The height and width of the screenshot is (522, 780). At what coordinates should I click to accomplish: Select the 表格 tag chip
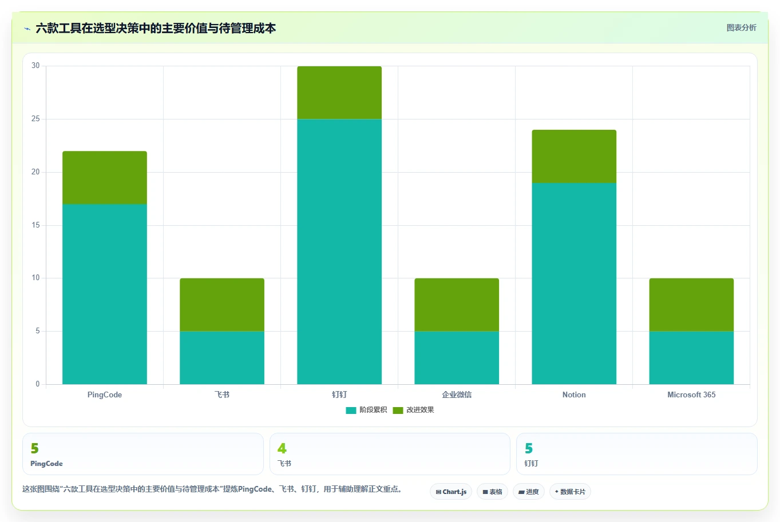pyautogui.click(x=492, y=492)
